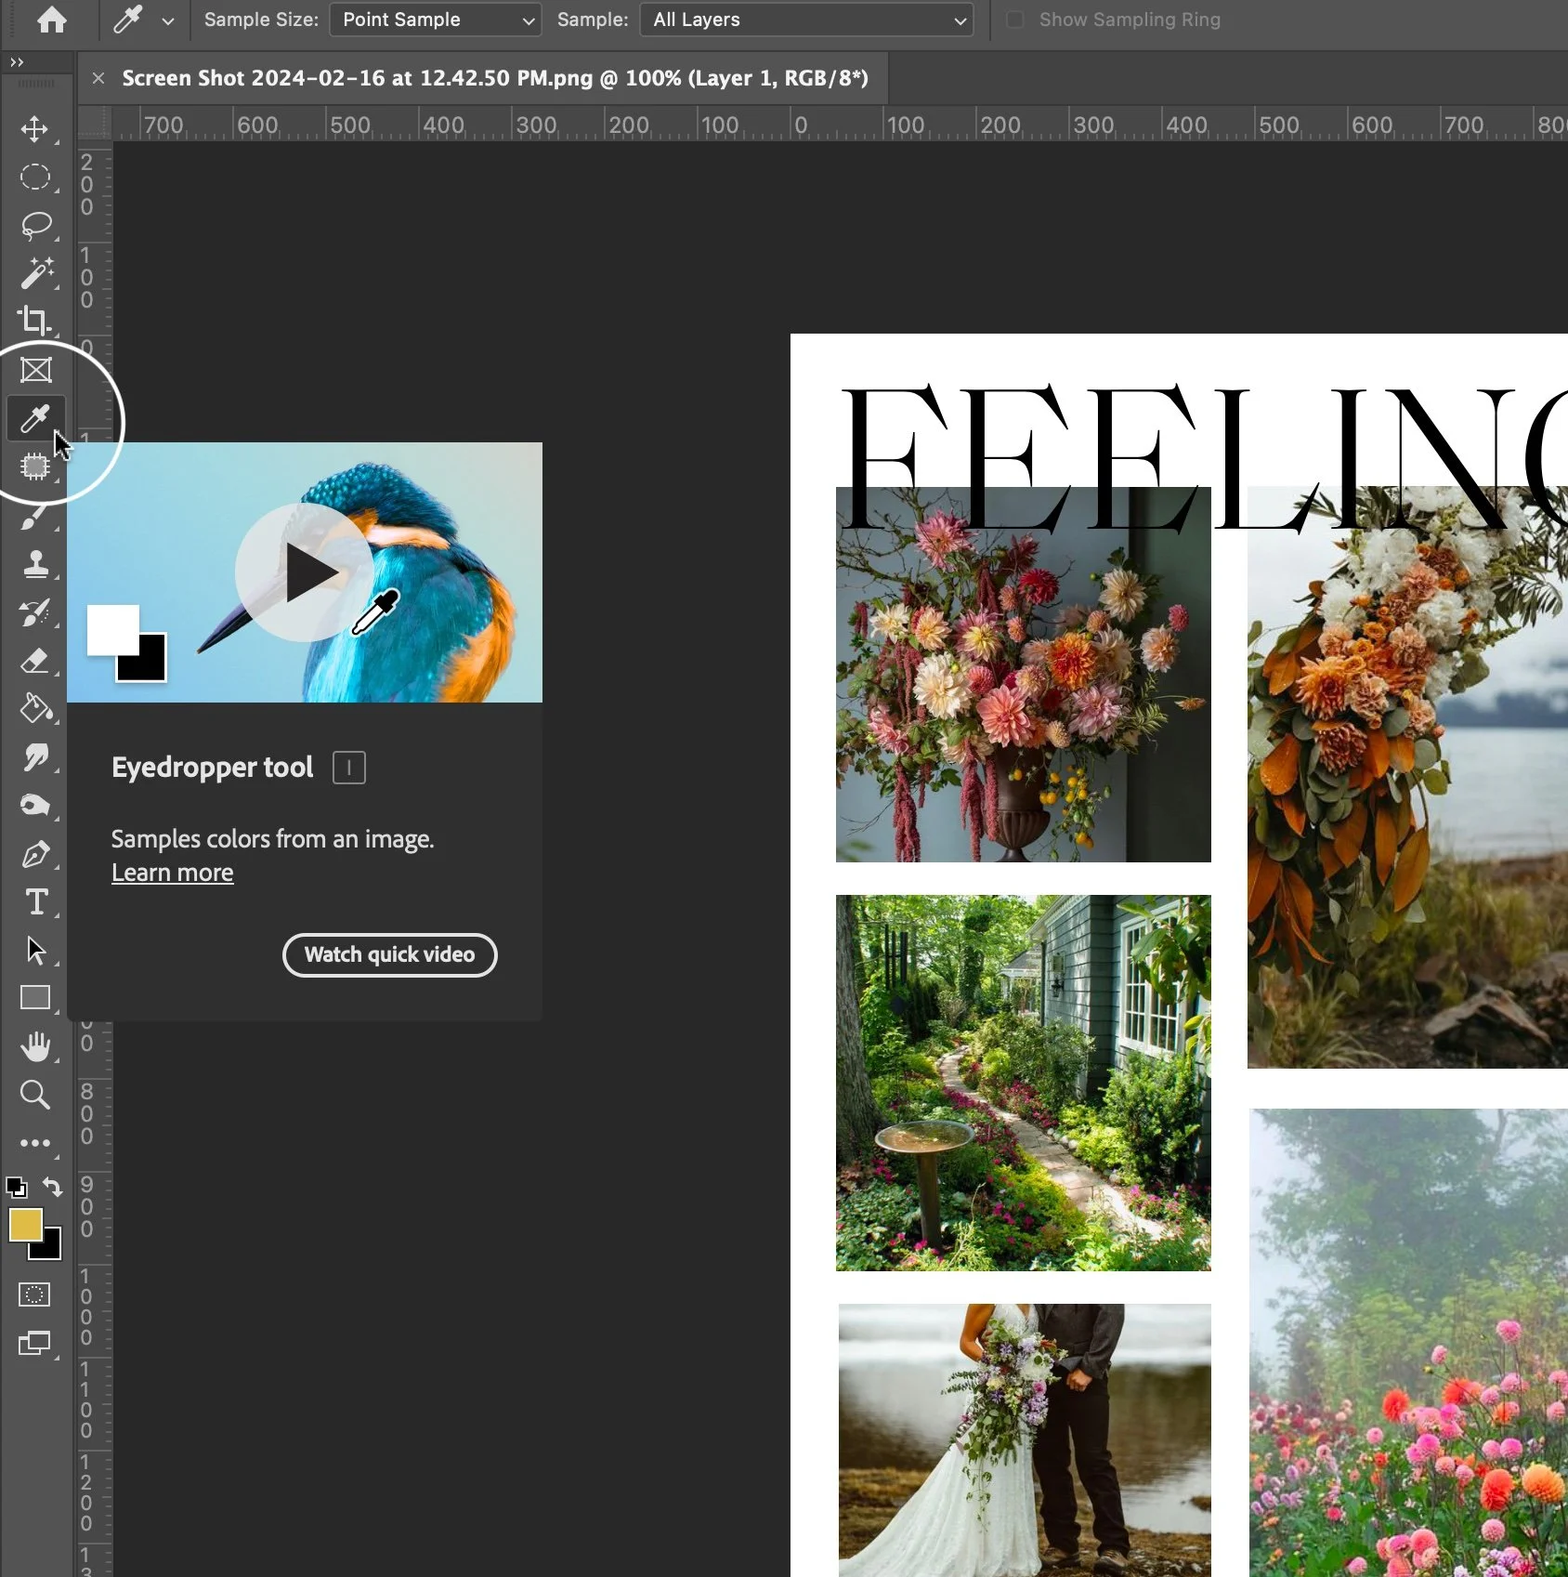Reset default foreground and background colors
Image resolution: width=1568 pixels, height=1577 pixels.
click(x=17, y=1187)
